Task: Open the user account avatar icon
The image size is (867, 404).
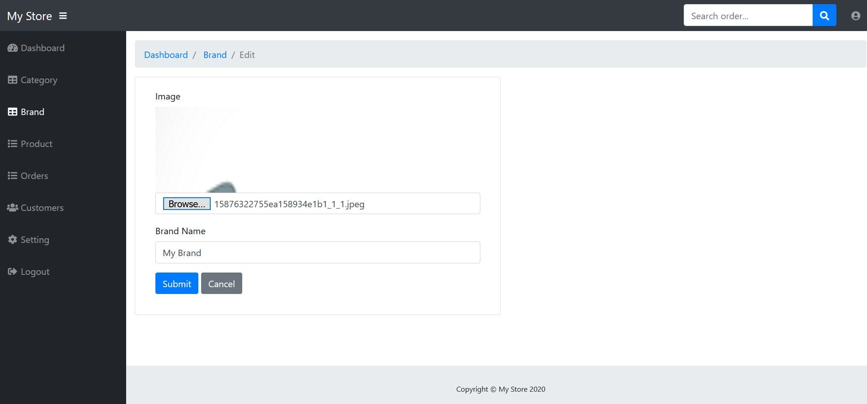Action: tap(856, 16)
